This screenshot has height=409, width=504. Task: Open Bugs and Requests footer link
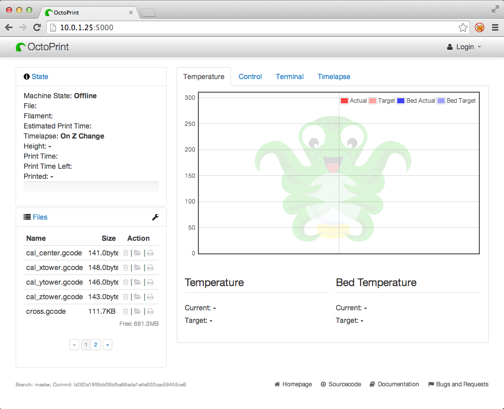coord(458,384)
